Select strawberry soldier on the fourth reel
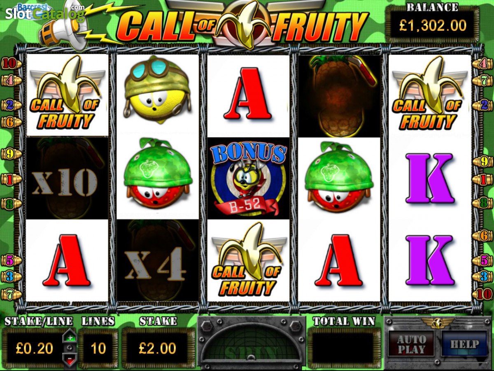 [x=339, y=178]
